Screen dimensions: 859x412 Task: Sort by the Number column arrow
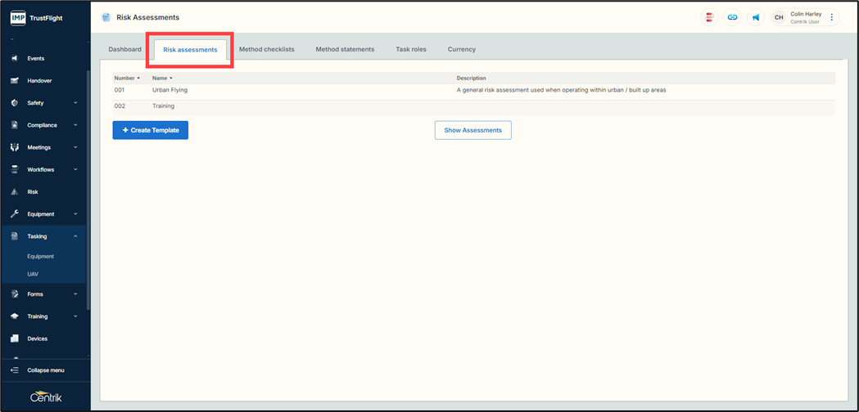pyautogui.click(x=138, y=78)
